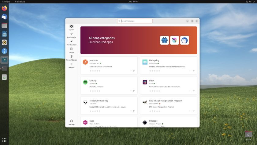The width and height of the screenshot is (257, 145).
Task: Open the postman app card
Action: click(x=109, y=65)
